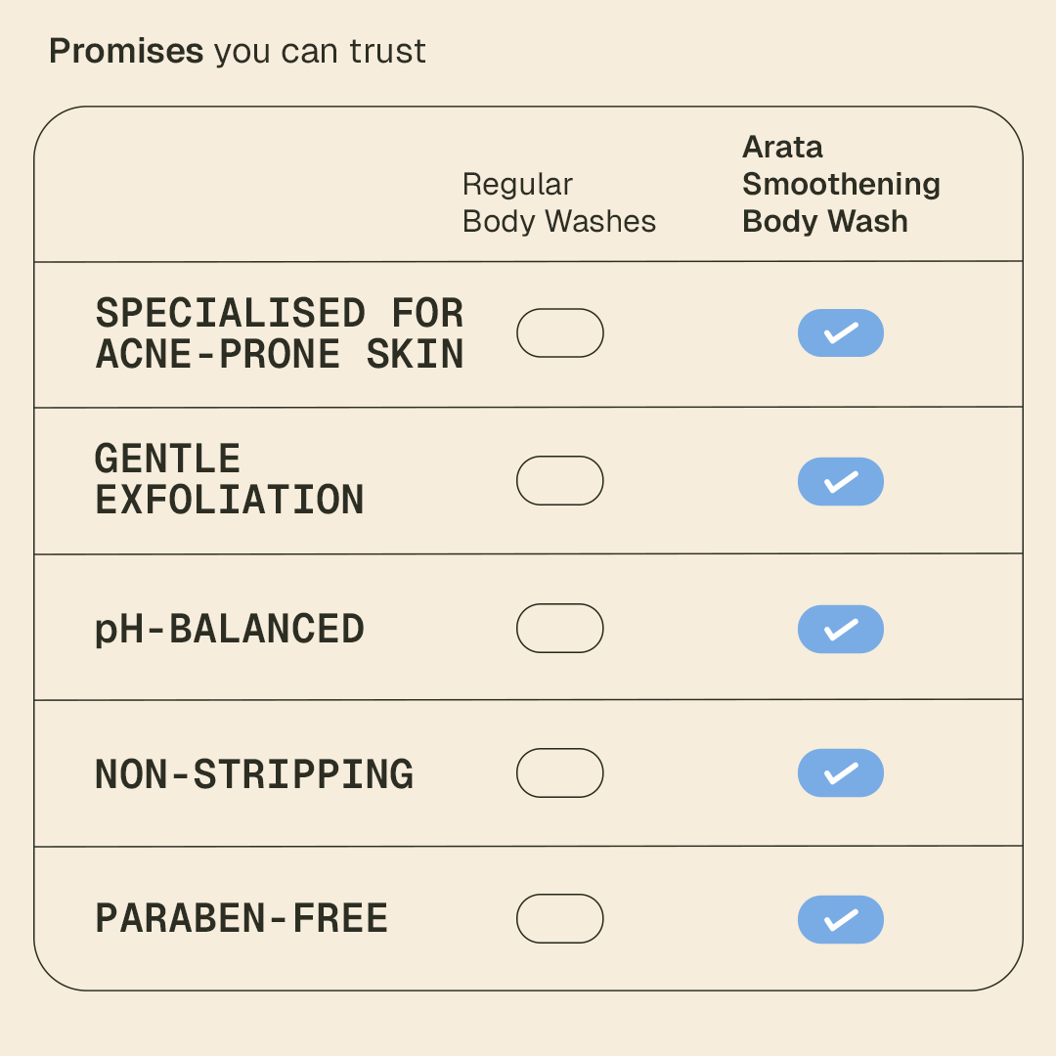Click the blue checkmark for Paraben-Free

pyautogui.click(x=840, y=920)
